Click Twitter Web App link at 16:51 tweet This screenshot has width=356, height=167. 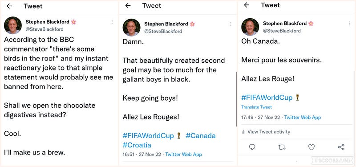click(x=183, y=155)
